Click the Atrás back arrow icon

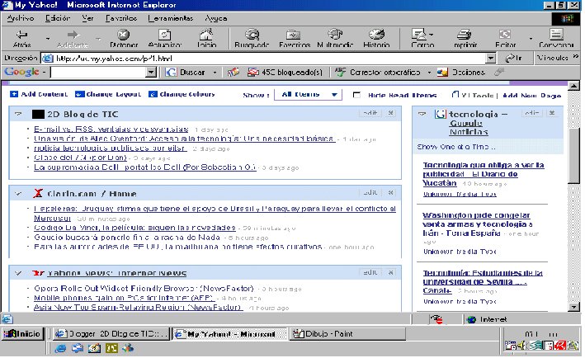[21, 35]
